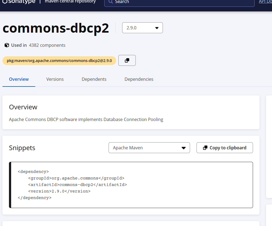
Task: Click the Snippets heading
Action: 22,148
